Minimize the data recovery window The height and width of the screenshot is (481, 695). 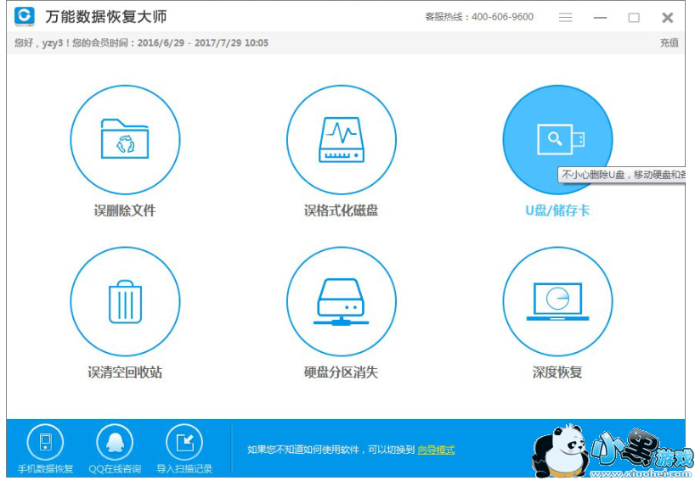[600, 18]
